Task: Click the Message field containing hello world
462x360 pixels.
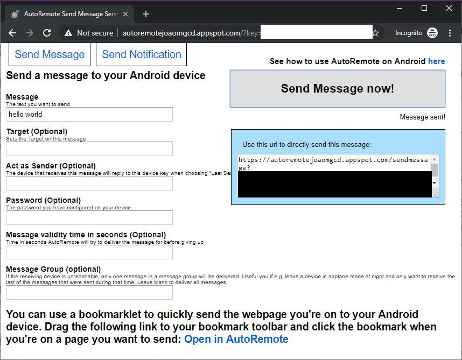Action: (89, 114)
